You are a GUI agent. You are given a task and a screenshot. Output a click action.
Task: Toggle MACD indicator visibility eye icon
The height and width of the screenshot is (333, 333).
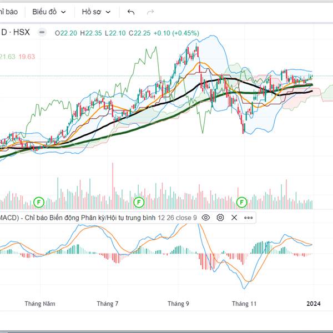click(206, 218)
